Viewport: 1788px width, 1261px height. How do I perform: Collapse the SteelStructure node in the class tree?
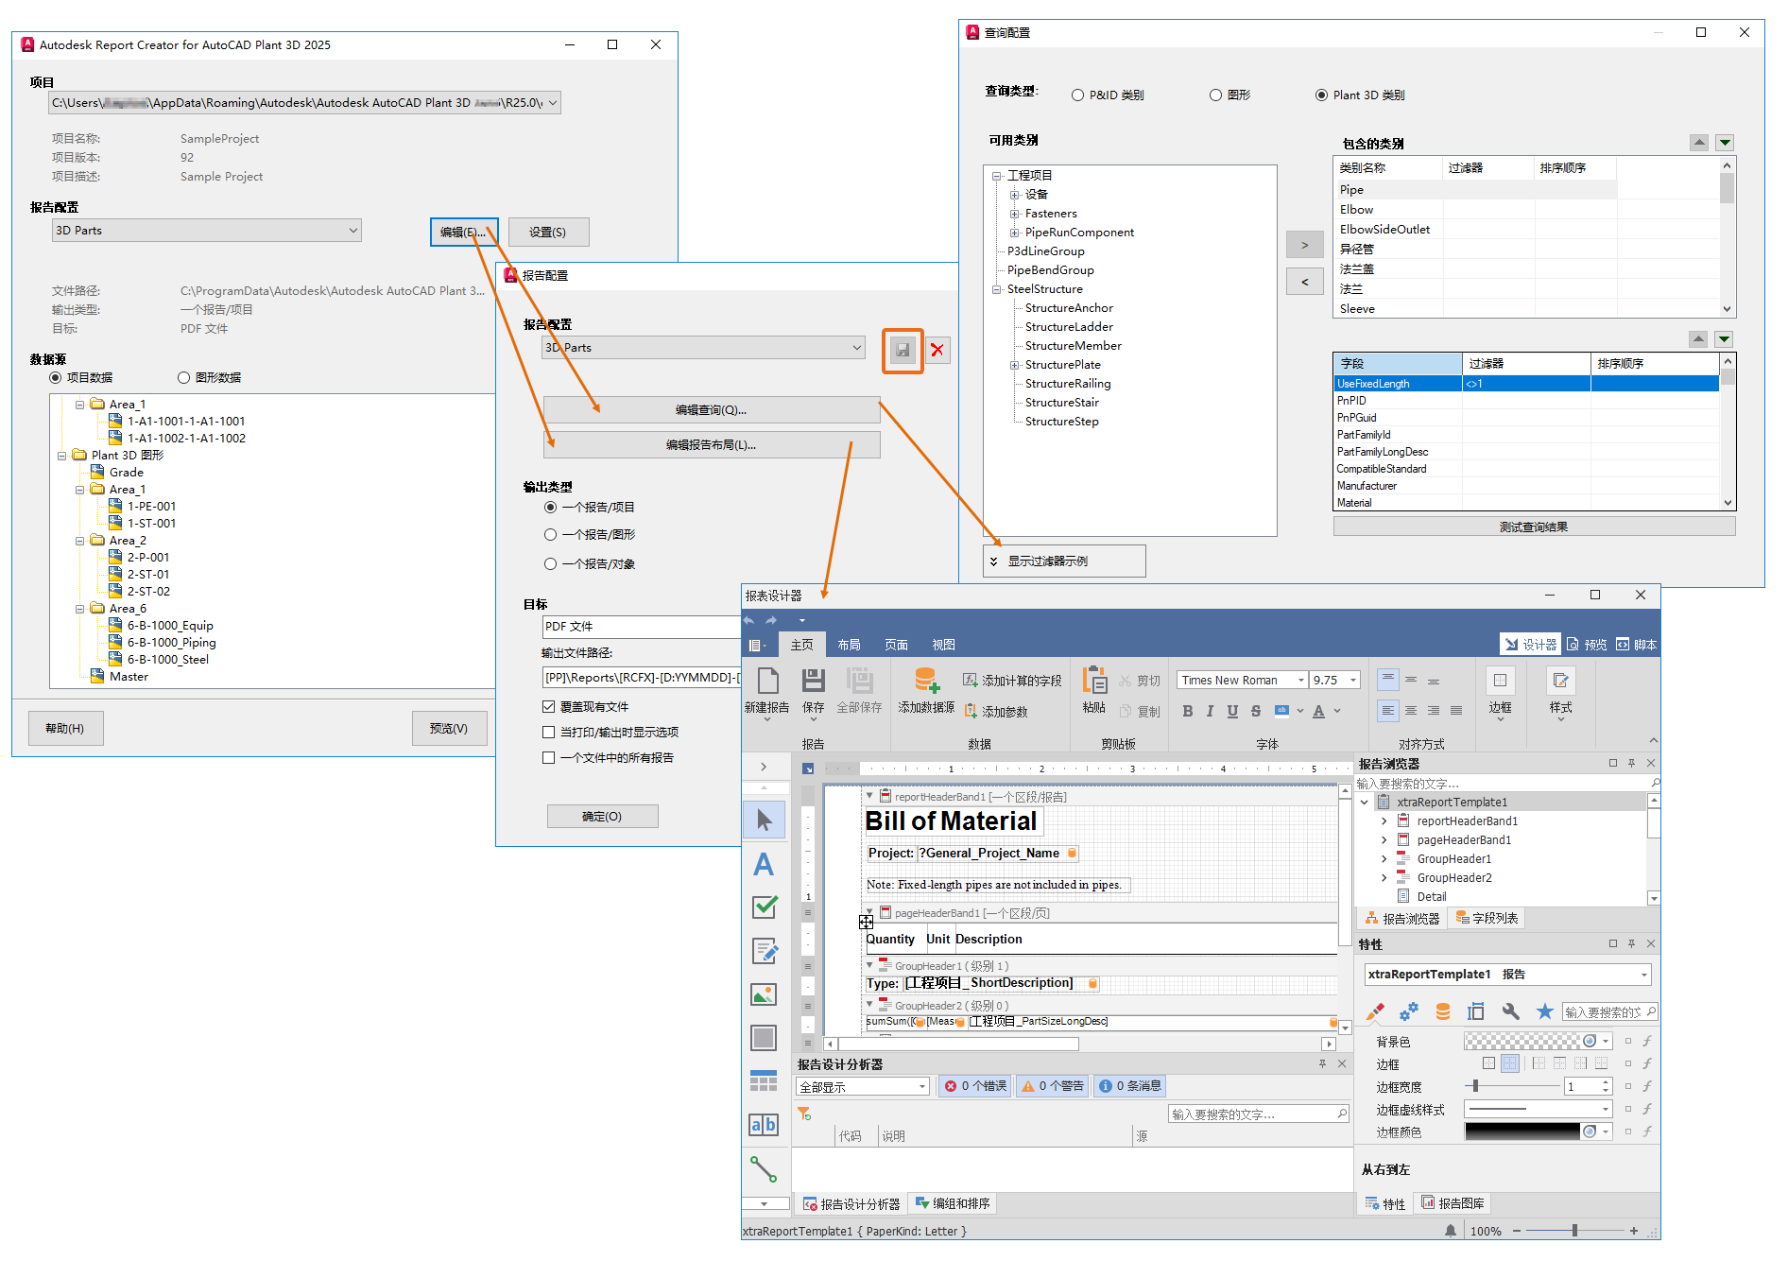click(996, 289)
